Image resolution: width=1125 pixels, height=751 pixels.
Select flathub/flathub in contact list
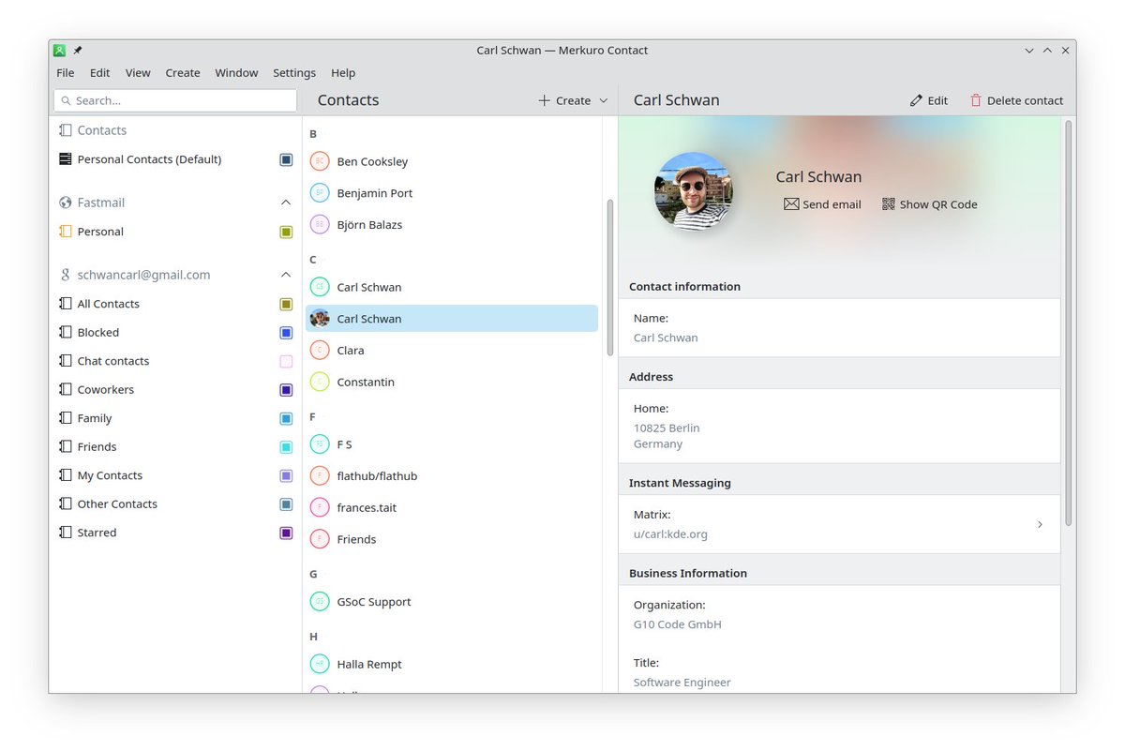tap(452, 476)
